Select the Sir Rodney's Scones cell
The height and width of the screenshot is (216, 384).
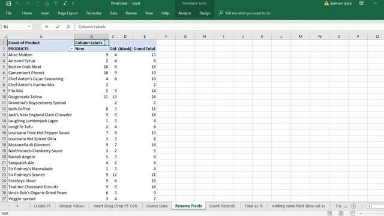(41, 175)
